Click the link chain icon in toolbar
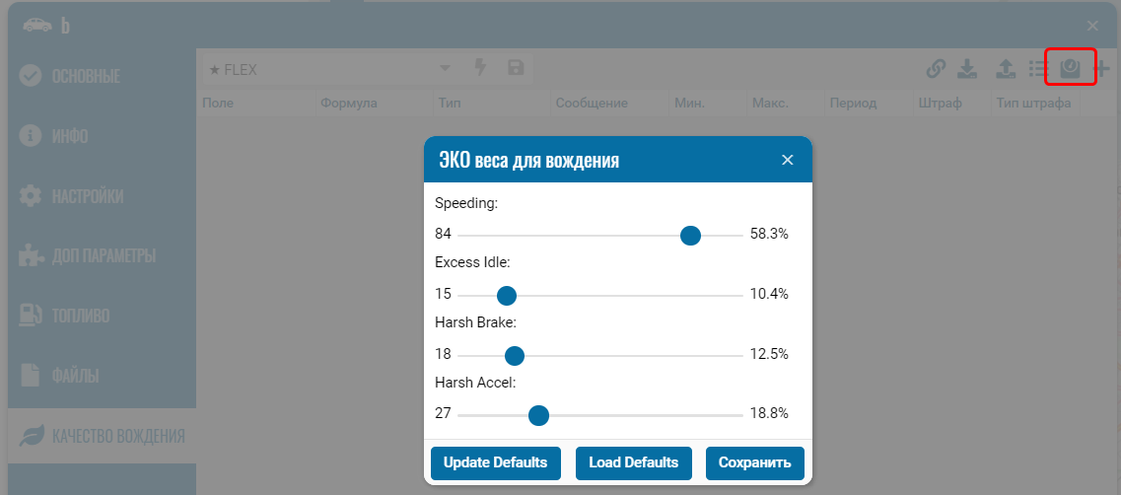The width and height of the screenshot is (1121, 495). tap(936, 69)
